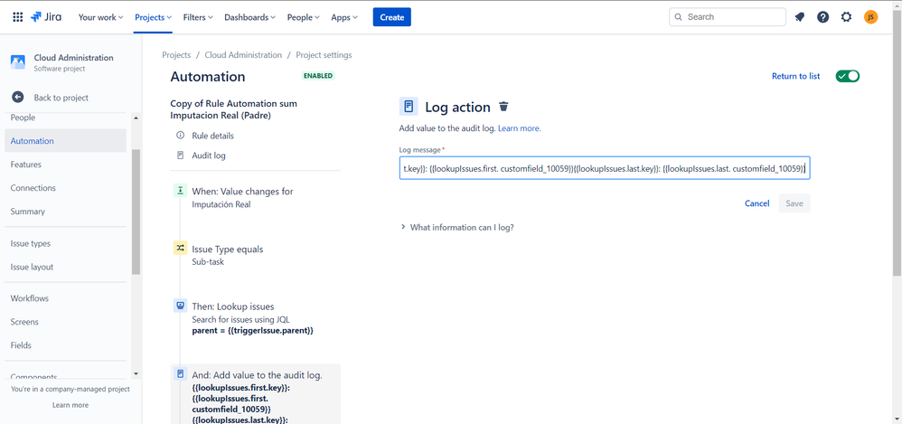The image size is (902, 424).
Task: Select the Add value to audit log step
Action: 256,394
